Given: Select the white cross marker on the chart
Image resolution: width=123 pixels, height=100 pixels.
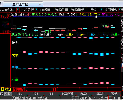Looking at the screenshot, I should (x=30, y=17).
